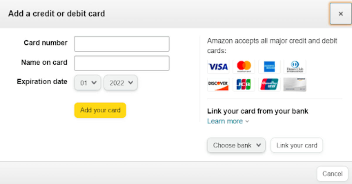Screen dimensions: 352x184
Task: Click the Amazon store card image
Action: (295, 84)
